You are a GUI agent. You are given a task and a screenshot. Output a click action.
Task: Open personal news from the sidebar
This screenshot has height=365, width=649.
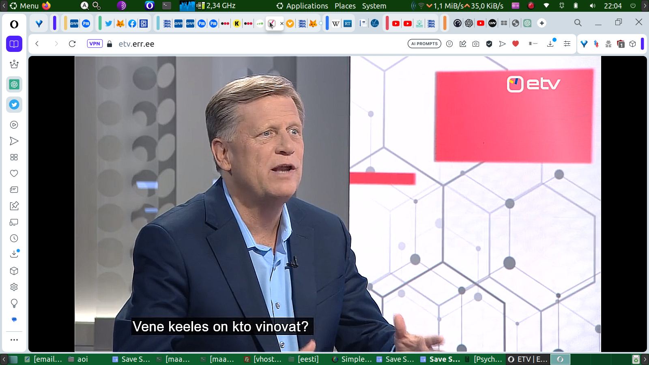click(x=14, y=190)
